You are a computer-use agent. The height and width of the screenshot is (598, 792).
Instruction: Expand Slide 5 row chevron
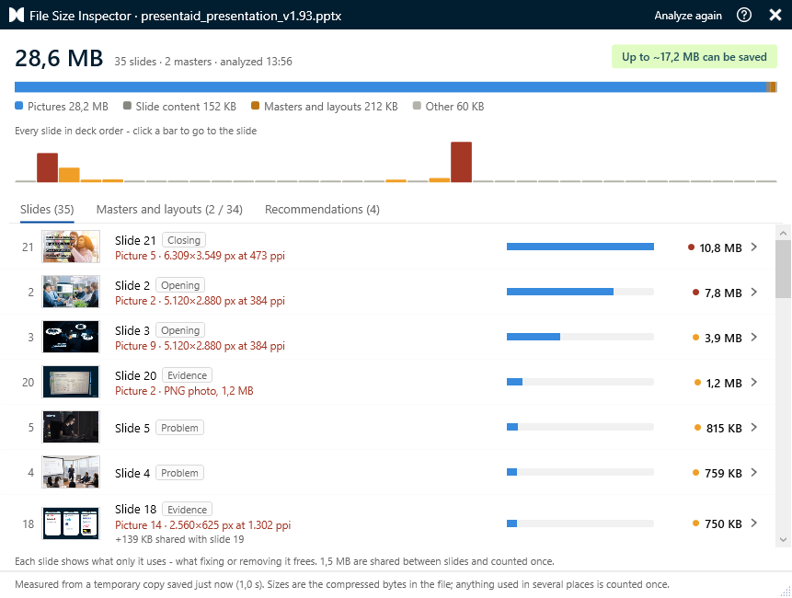753,427
